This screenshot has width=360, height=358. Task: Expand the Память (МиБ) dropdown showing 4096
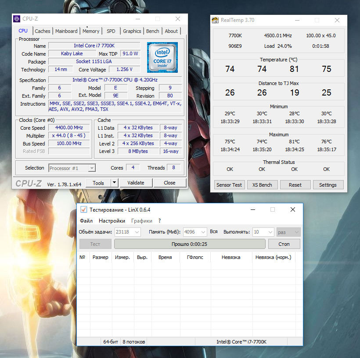tap(203, 232)
